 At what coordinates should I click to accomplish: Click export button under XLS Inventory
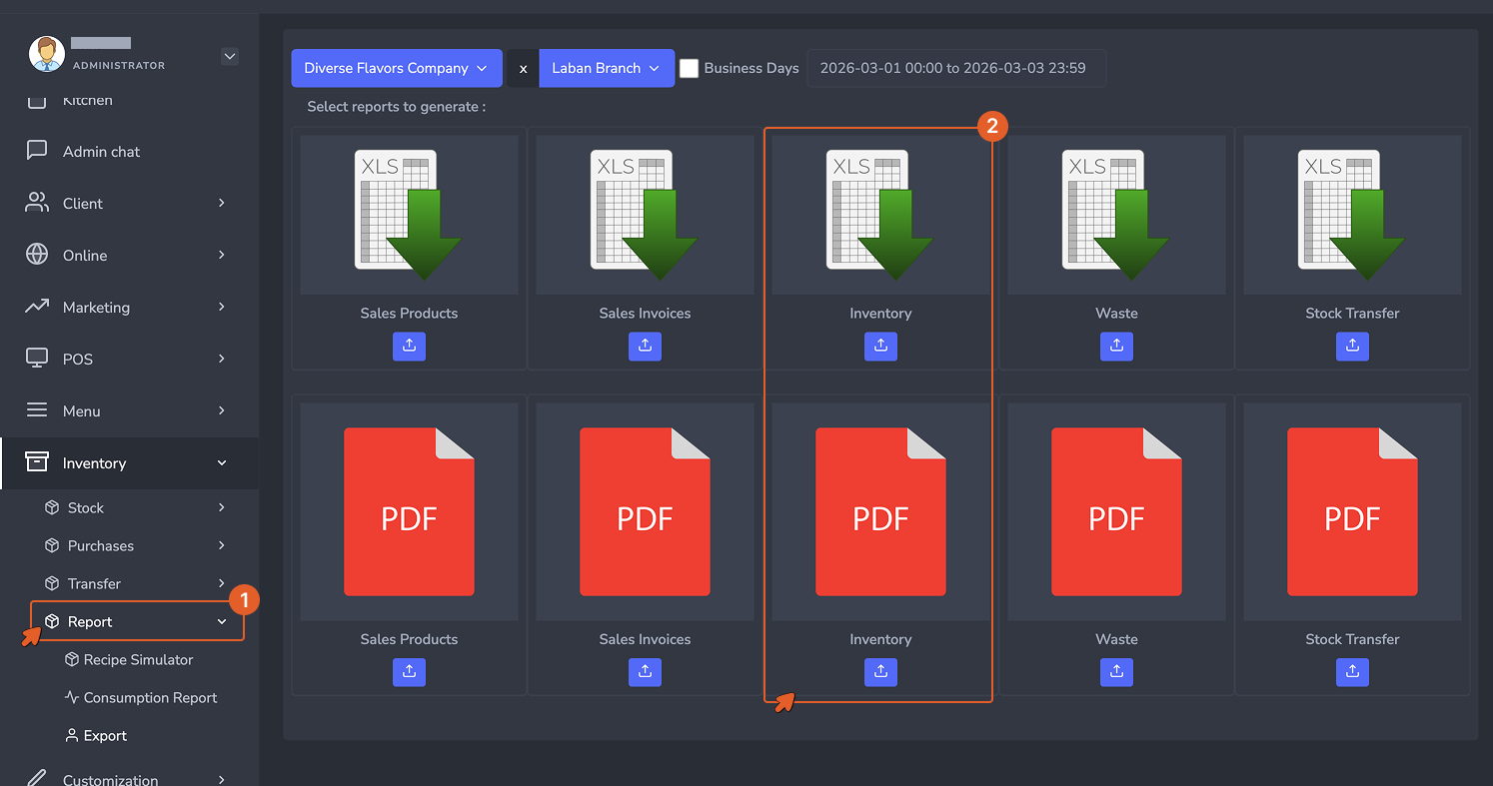(x=880, y=346)
